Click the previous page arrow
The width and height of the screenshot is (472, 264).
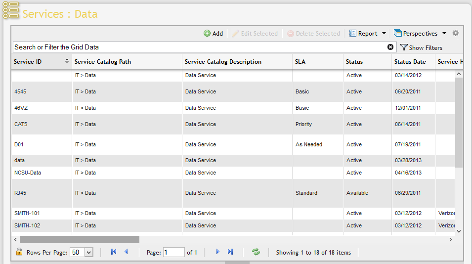tap(126, 252)
